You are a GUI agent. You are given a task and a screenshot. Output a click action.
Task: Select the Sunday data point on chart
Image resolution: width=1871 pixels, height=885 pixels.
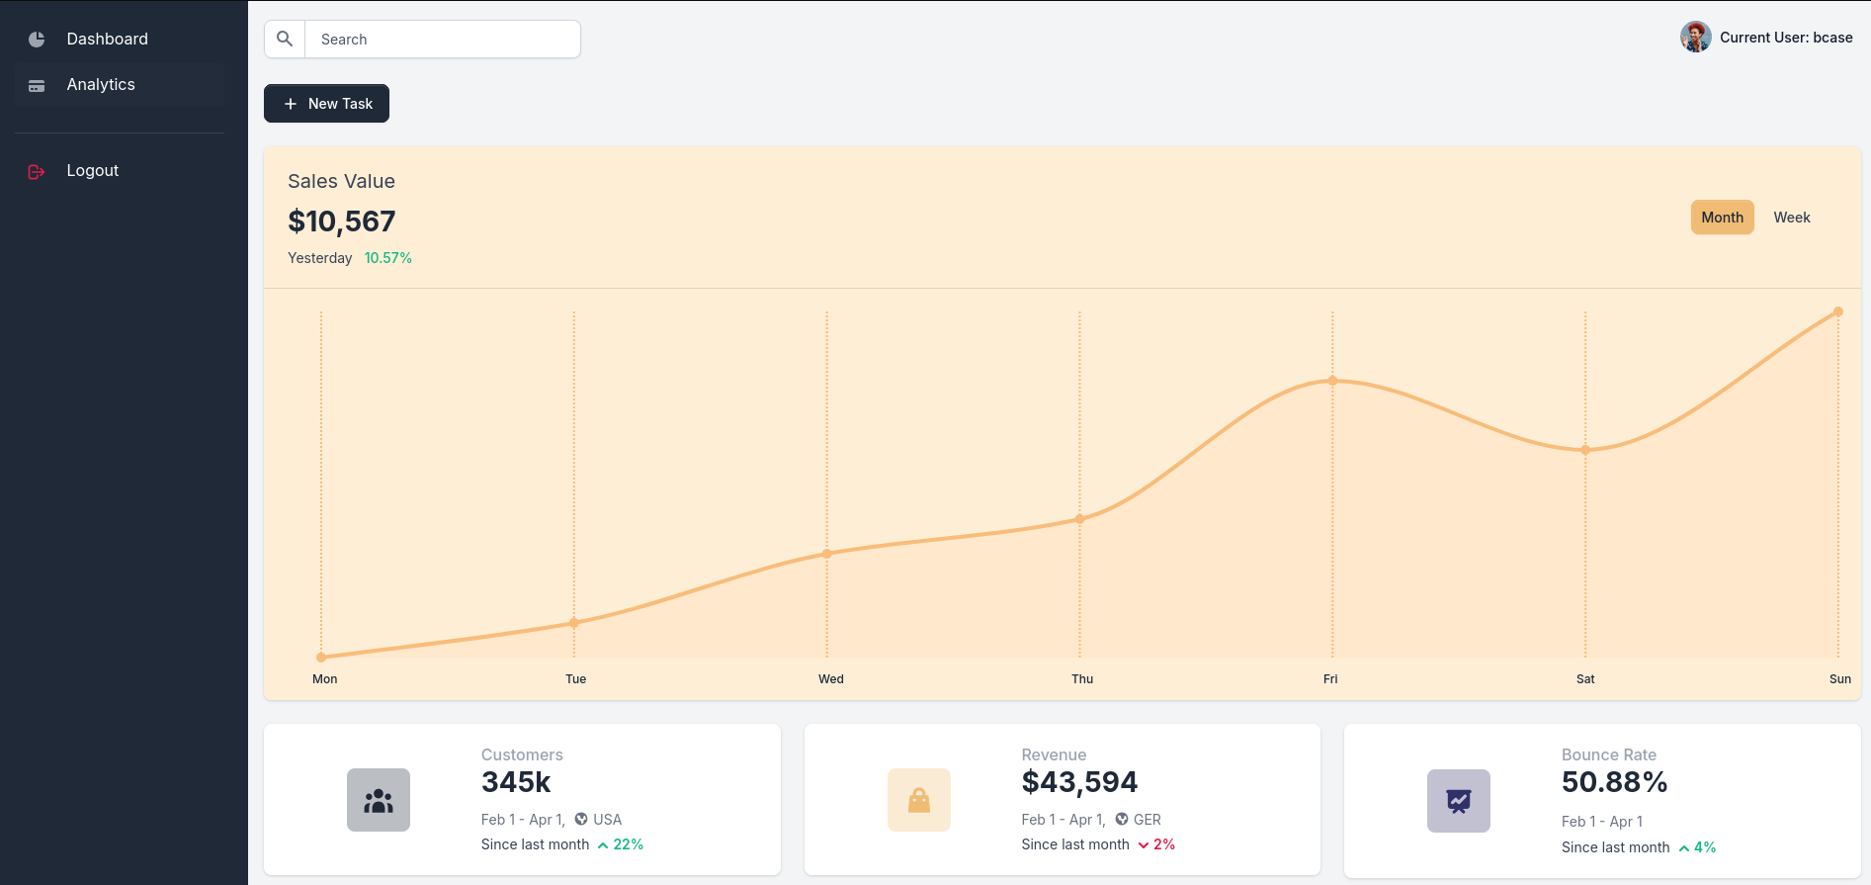point(1837,312)
